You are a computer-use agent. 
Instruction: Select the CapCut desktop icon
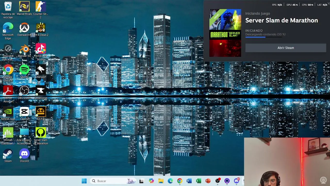click(24, 114)
